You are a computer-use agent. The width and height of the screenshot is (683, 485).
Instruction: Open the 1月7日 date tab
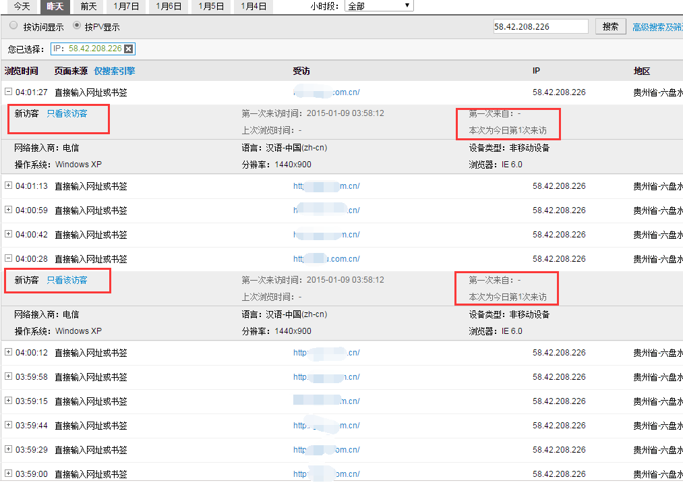point(126,6)
